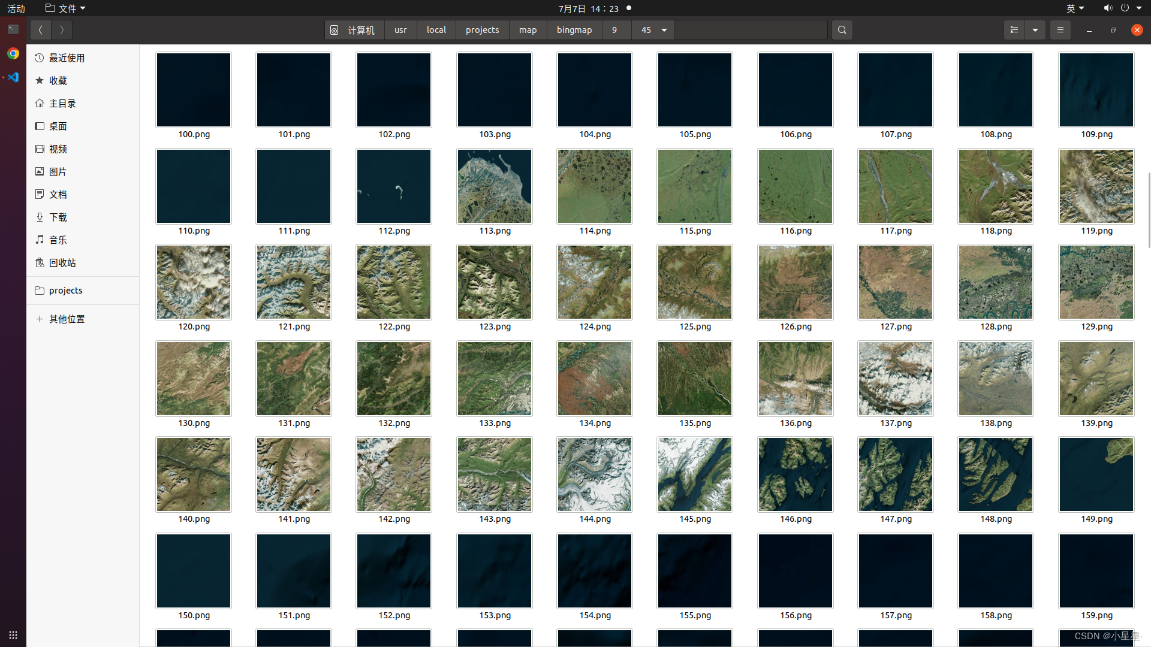Open the terminal icon in dock

(x=13, y=29)
